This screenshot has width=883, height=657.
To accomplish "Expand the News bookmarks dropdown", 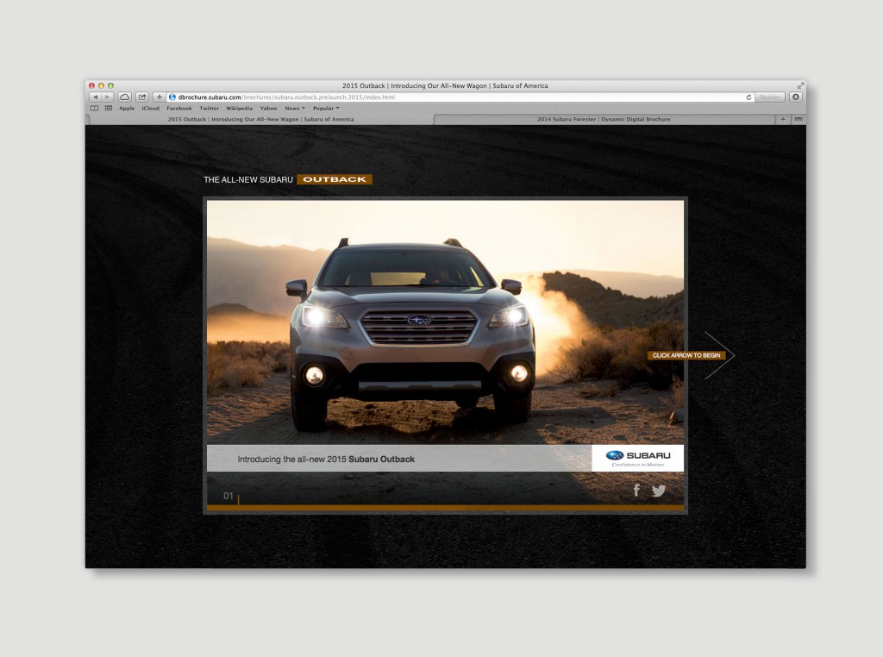I will [x=294, y=109].
